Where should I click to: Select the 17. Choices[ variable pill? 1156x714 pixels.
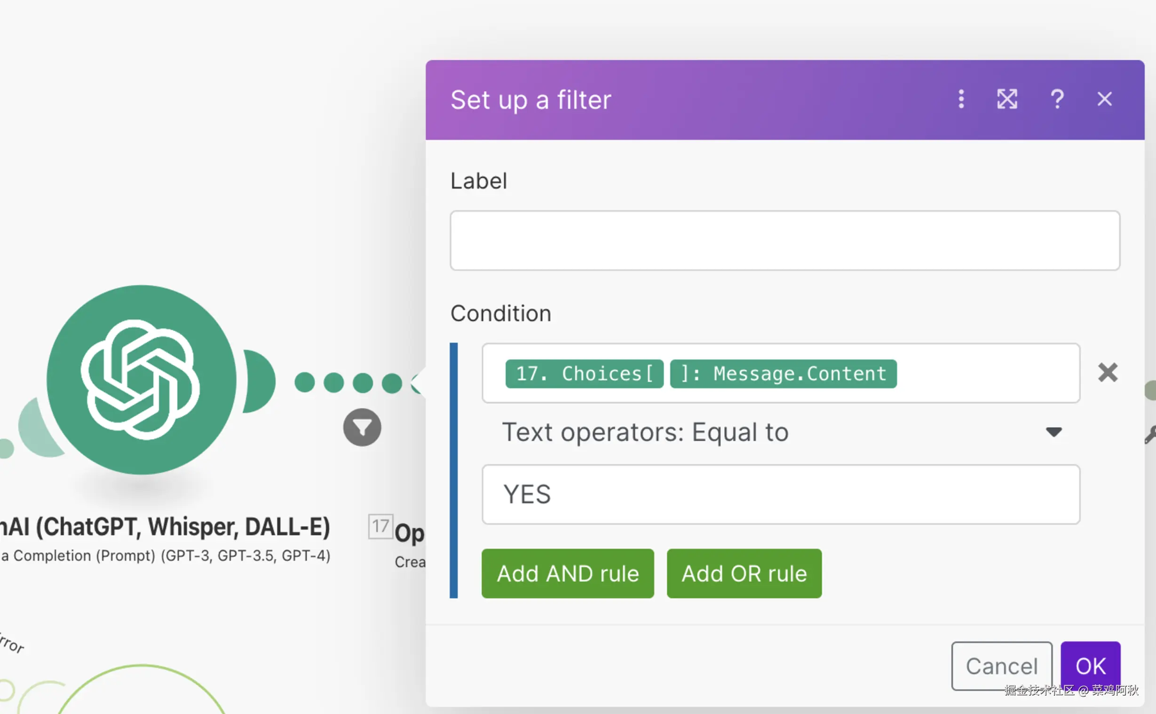[x=584, y=373]
